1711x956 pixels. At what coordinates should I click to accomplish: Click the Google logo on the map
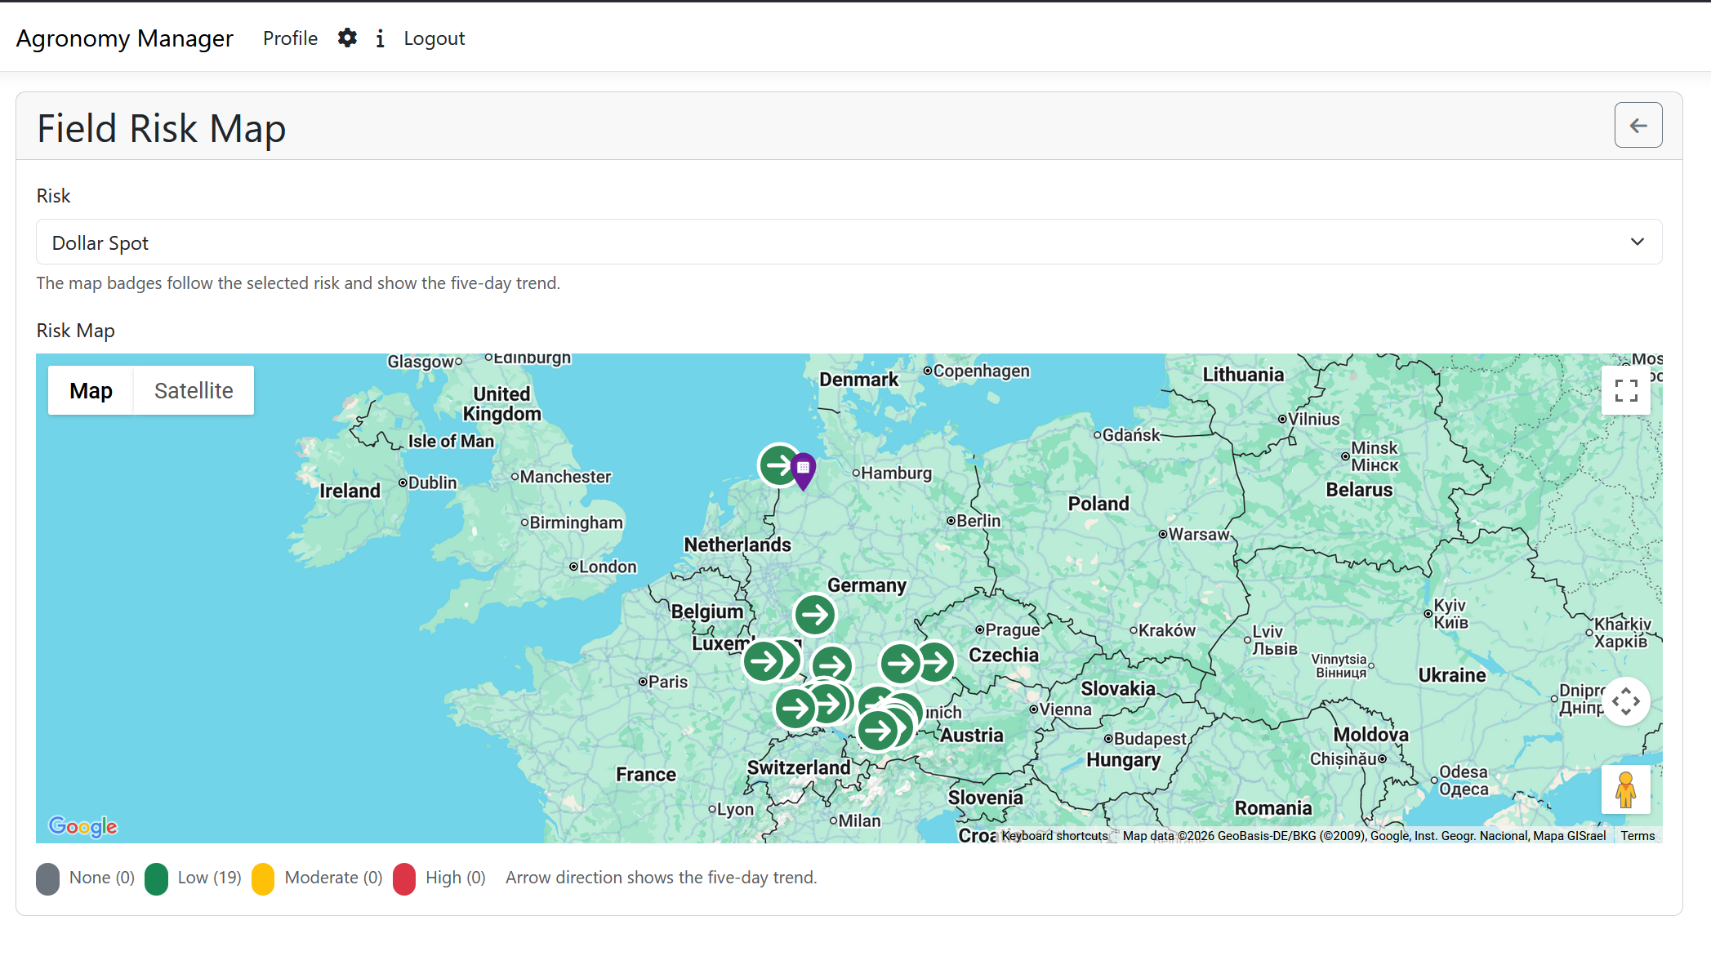click(81, 826)
